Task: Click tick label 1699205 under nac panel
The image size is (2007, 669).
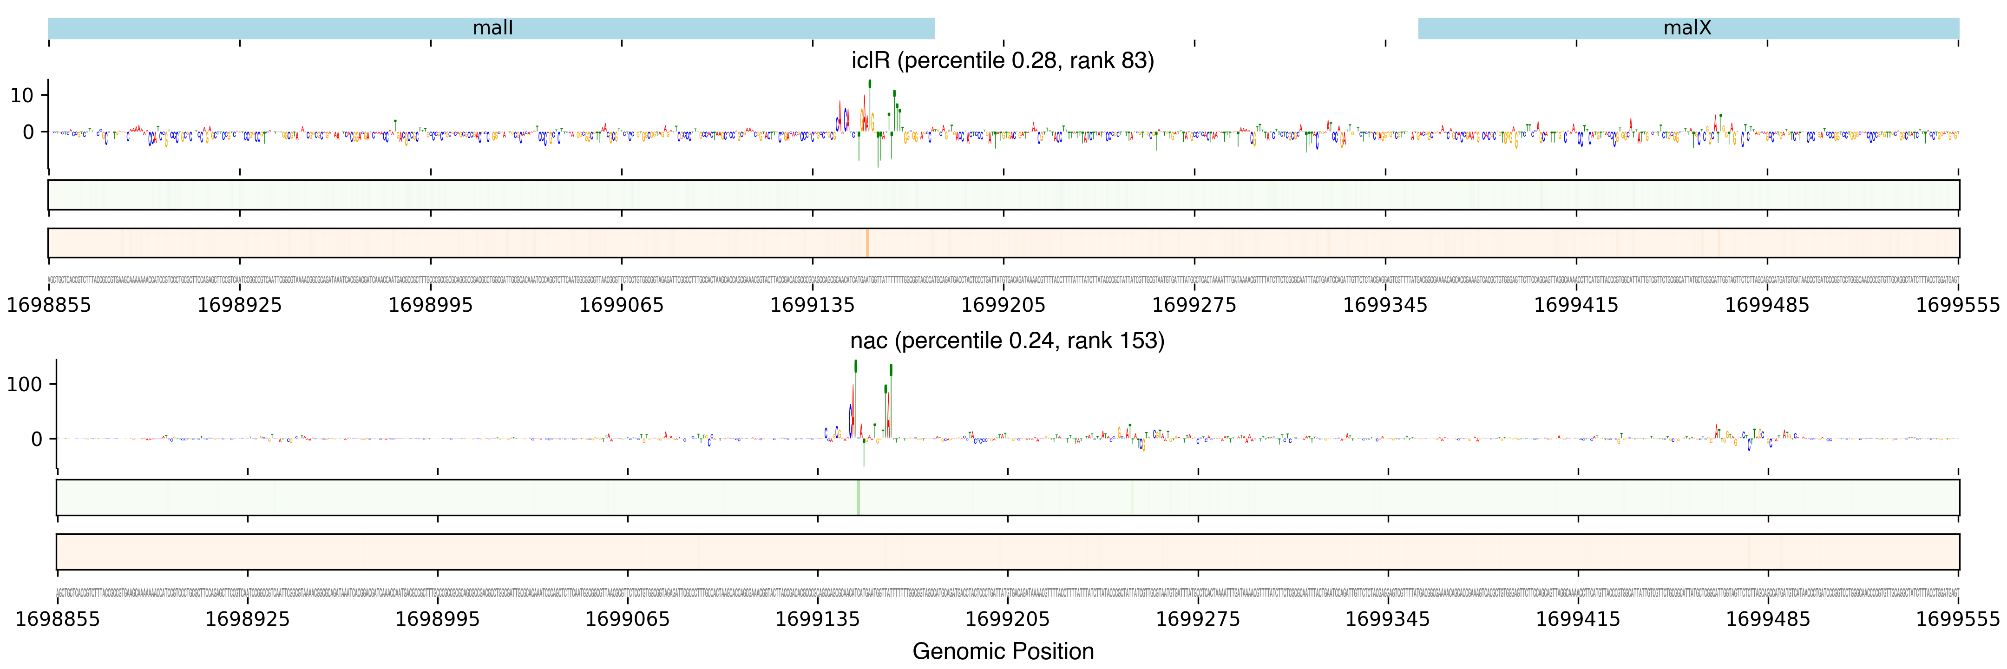Action: pos(1007,619)
